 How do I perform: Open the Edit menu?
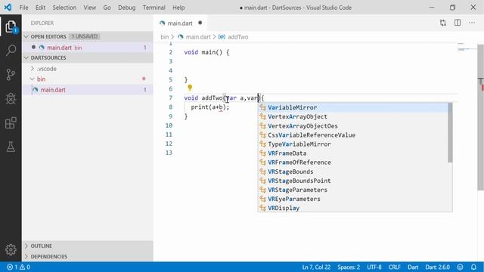[40, 8]
